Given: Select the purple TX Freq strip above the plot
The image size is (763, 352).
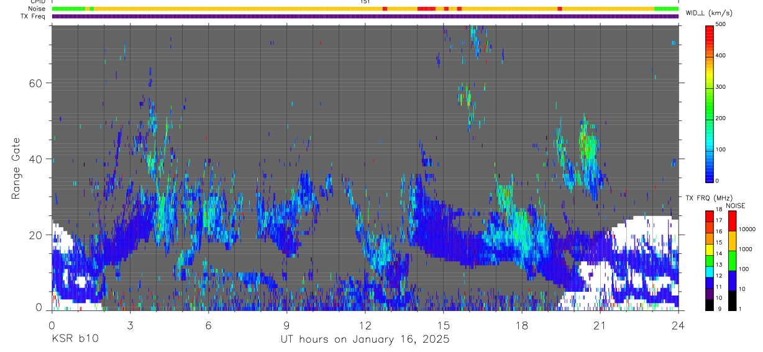Looking at the screenshot, I should [365, 16].
